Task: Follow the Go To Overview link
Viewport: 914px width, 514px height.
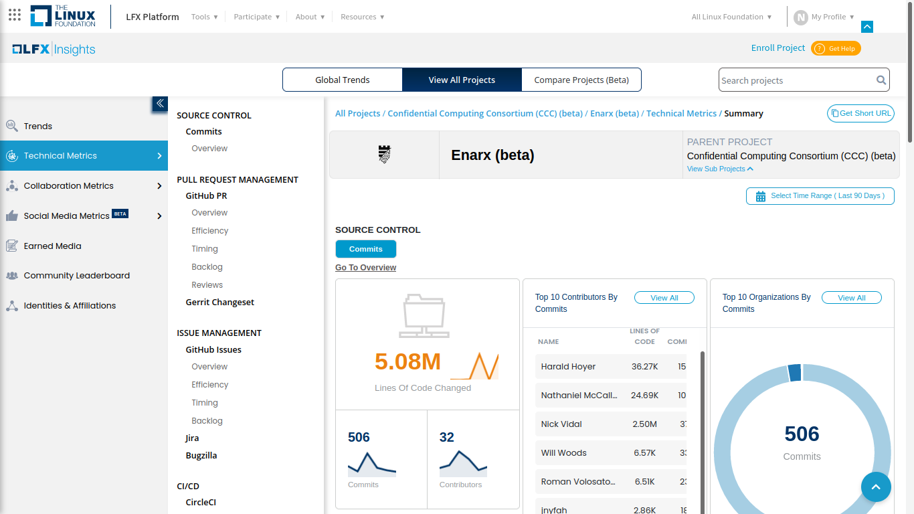Action: 365,268
